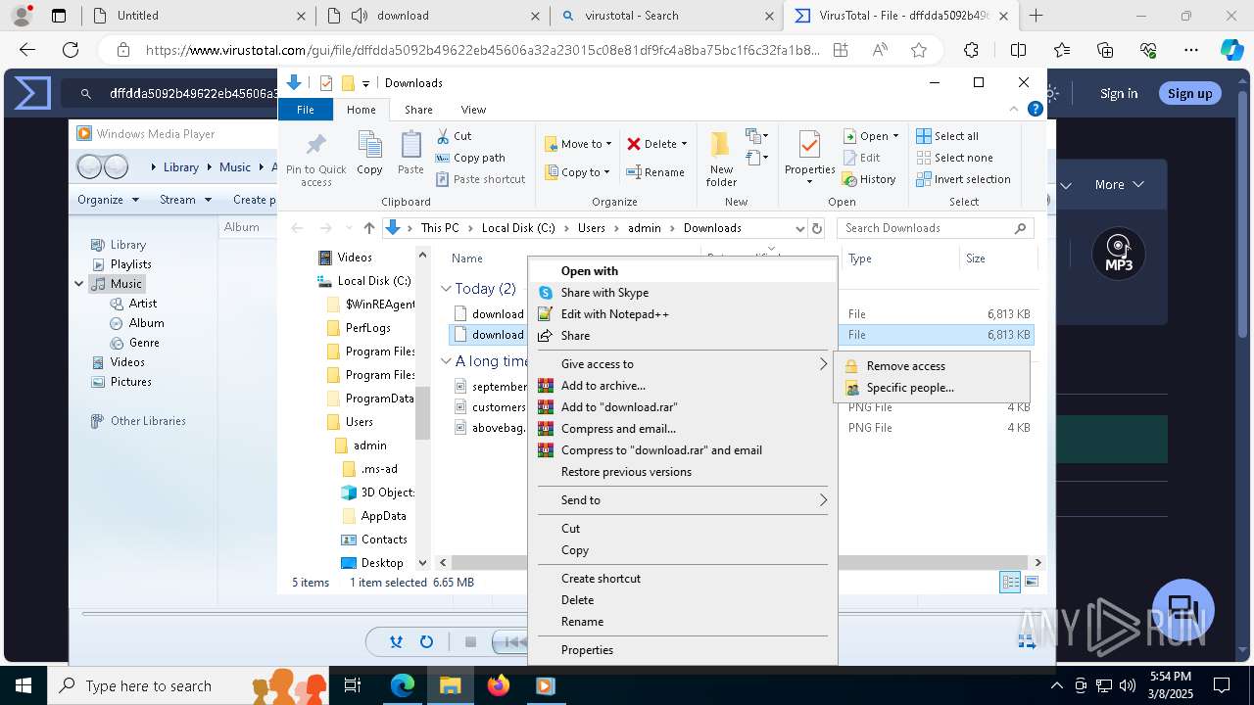Click Invert selection in the ribbon

pos(963,179)
